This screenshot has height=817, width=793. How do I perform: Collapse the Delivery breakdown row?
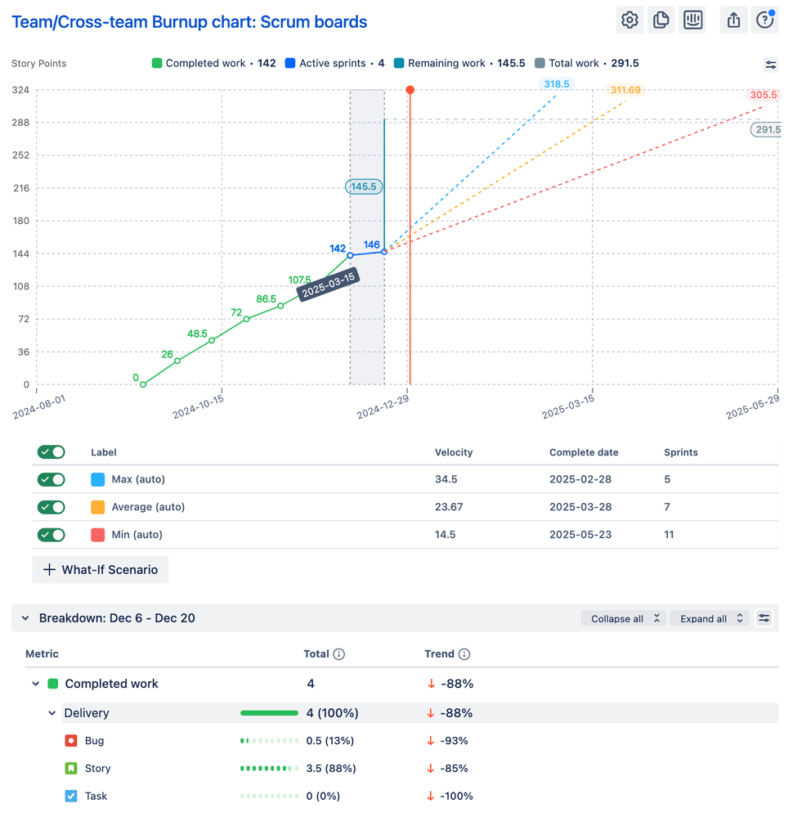point(52,712)
